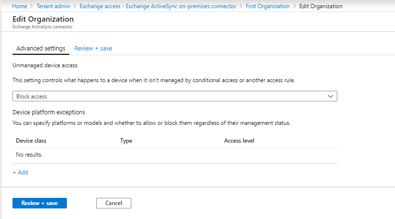Image resolution: width=395 pixels, height=219 pixels.
Task: Click the Edit Organization page title
Action: [x=43, y=19]
